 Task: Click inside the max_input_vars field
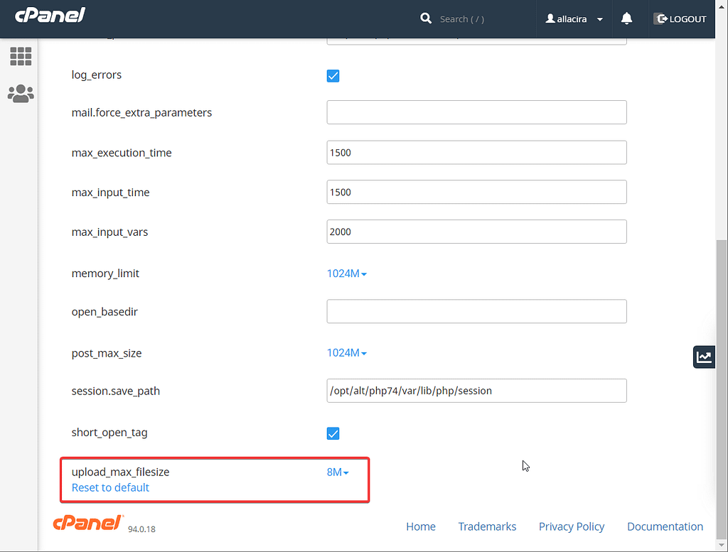[476, 232]
